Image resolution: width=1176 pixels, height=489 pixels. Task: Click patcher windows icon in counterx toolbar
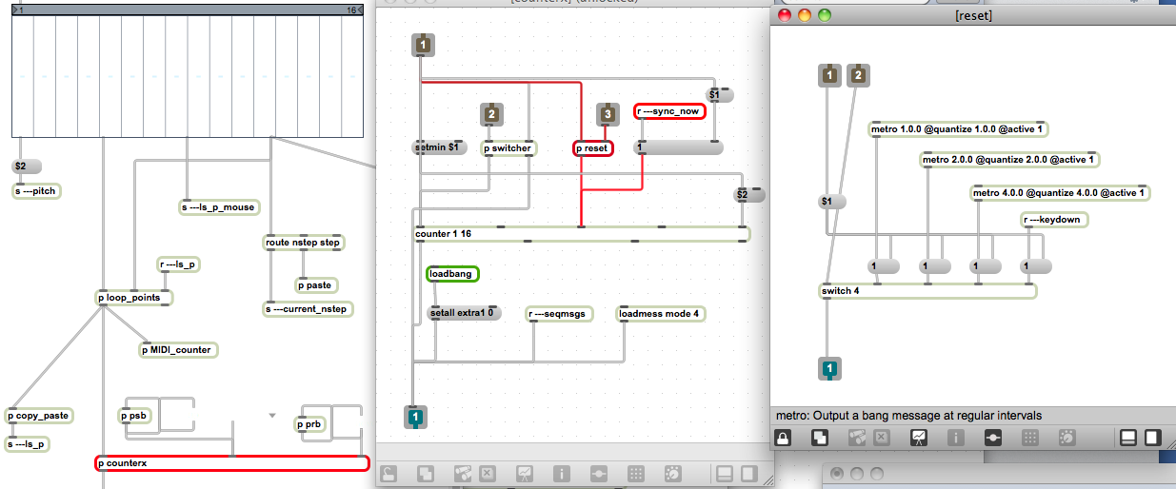tap(426, 472)
